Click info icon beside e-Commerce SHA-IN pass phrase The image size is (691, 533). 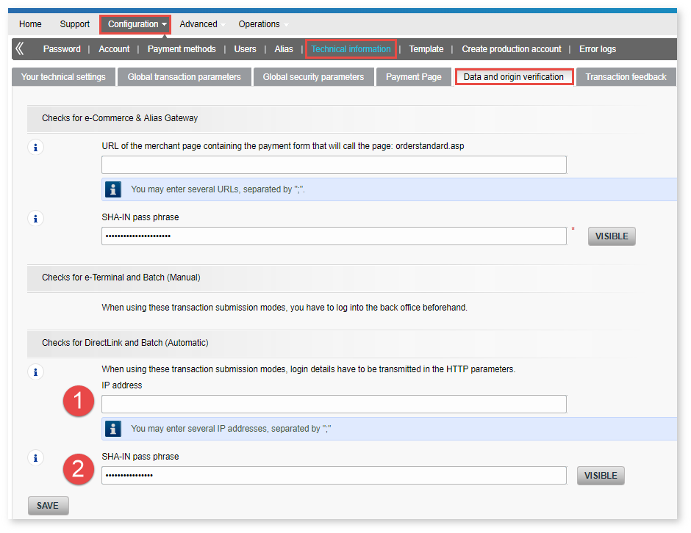point(36,218)
